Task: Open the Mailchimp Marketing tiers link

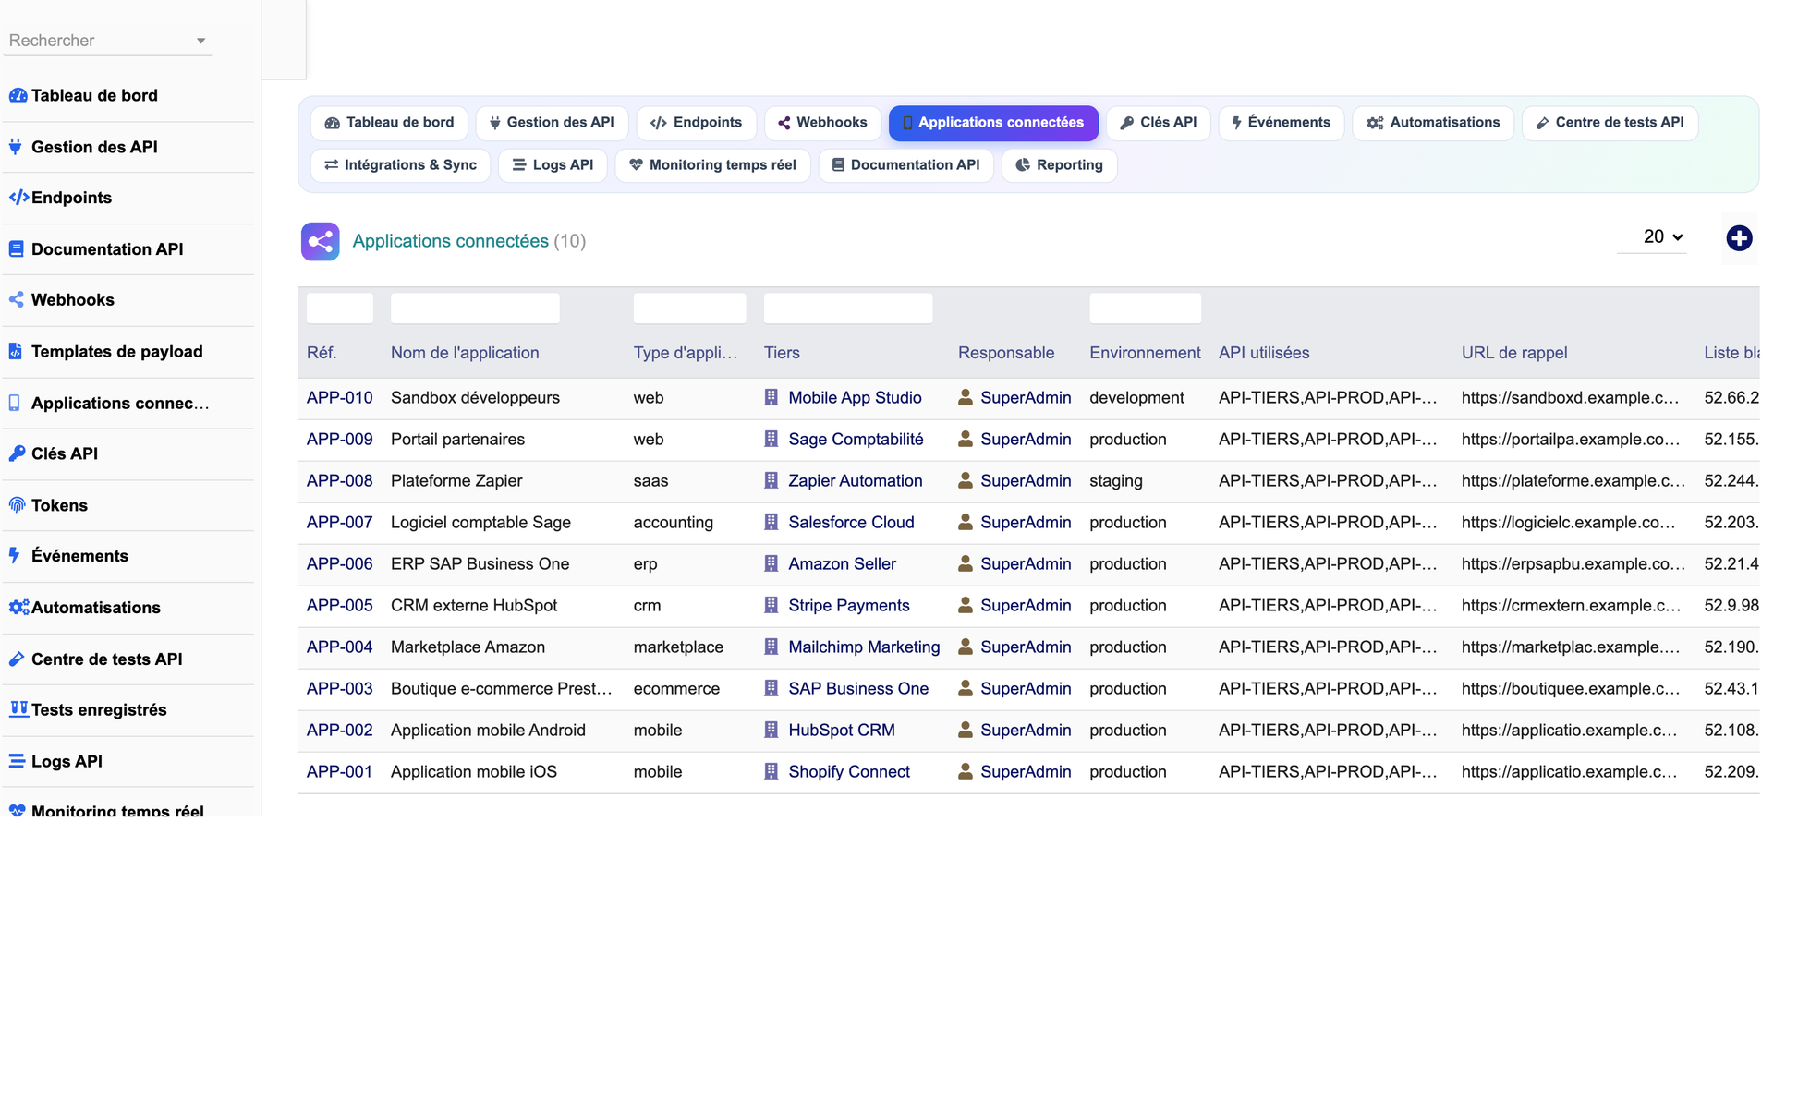Action: coord(864,647)
